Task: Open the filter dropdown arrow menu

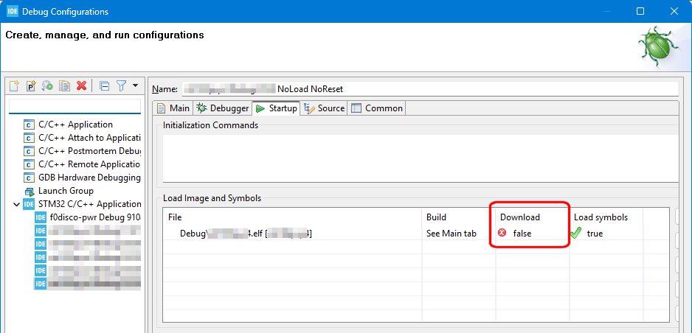Action: (x=136, y=85)
